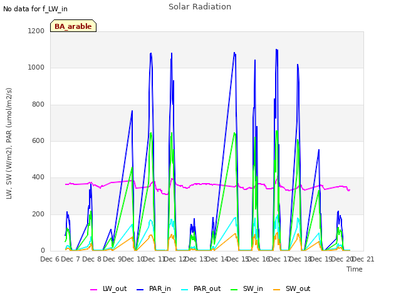401x301 pixels.
Task: Toggle the PAR_in legend entry
Action: click(154, 288)
